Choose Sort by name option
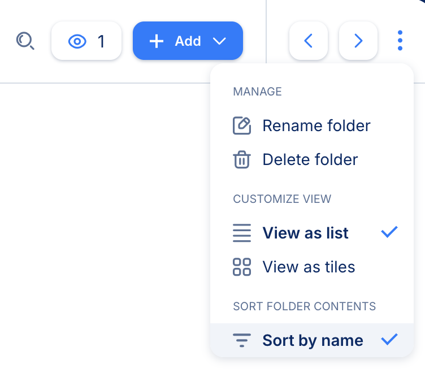Viewport: 425px width, 373px height. click(x=313, y=341)
